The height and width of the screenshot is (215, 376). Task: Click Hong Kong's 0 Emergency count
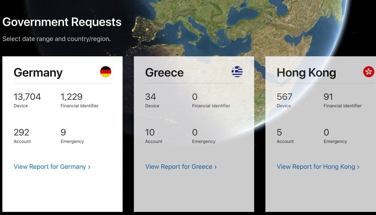[326, 132]
